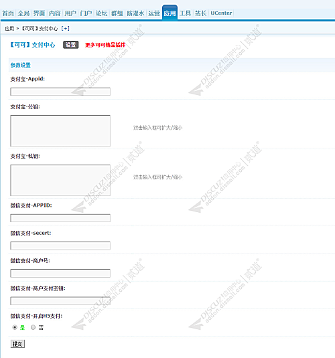Click the active 应用 tab
The width and height of the screenshot is (335, 358).
click(x=170, y=13)
